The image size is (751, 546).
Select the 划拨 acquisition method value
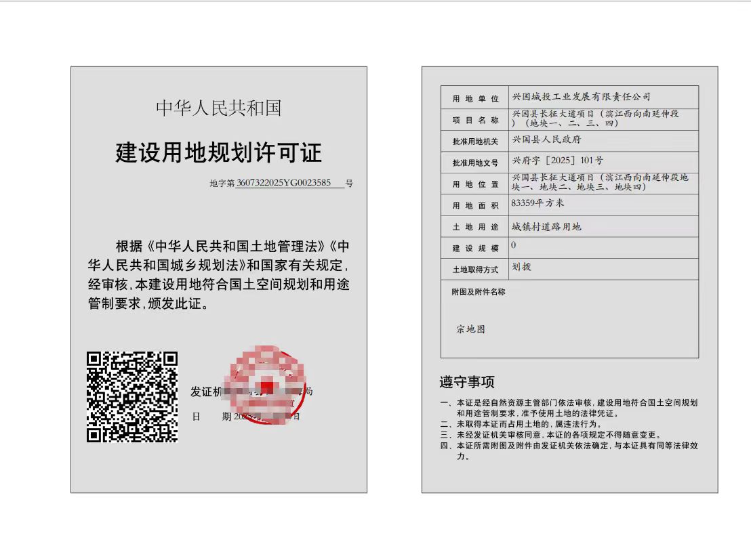pyautogui.click(x=522, y=268)
